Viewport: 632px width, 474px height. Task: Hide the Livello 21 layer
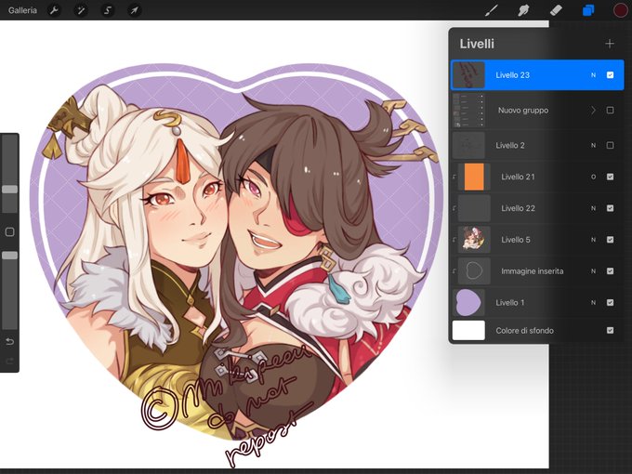click(611, 177)
